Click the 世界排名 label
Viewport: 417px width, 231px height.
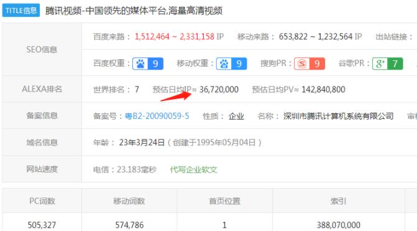coord(111,89)
